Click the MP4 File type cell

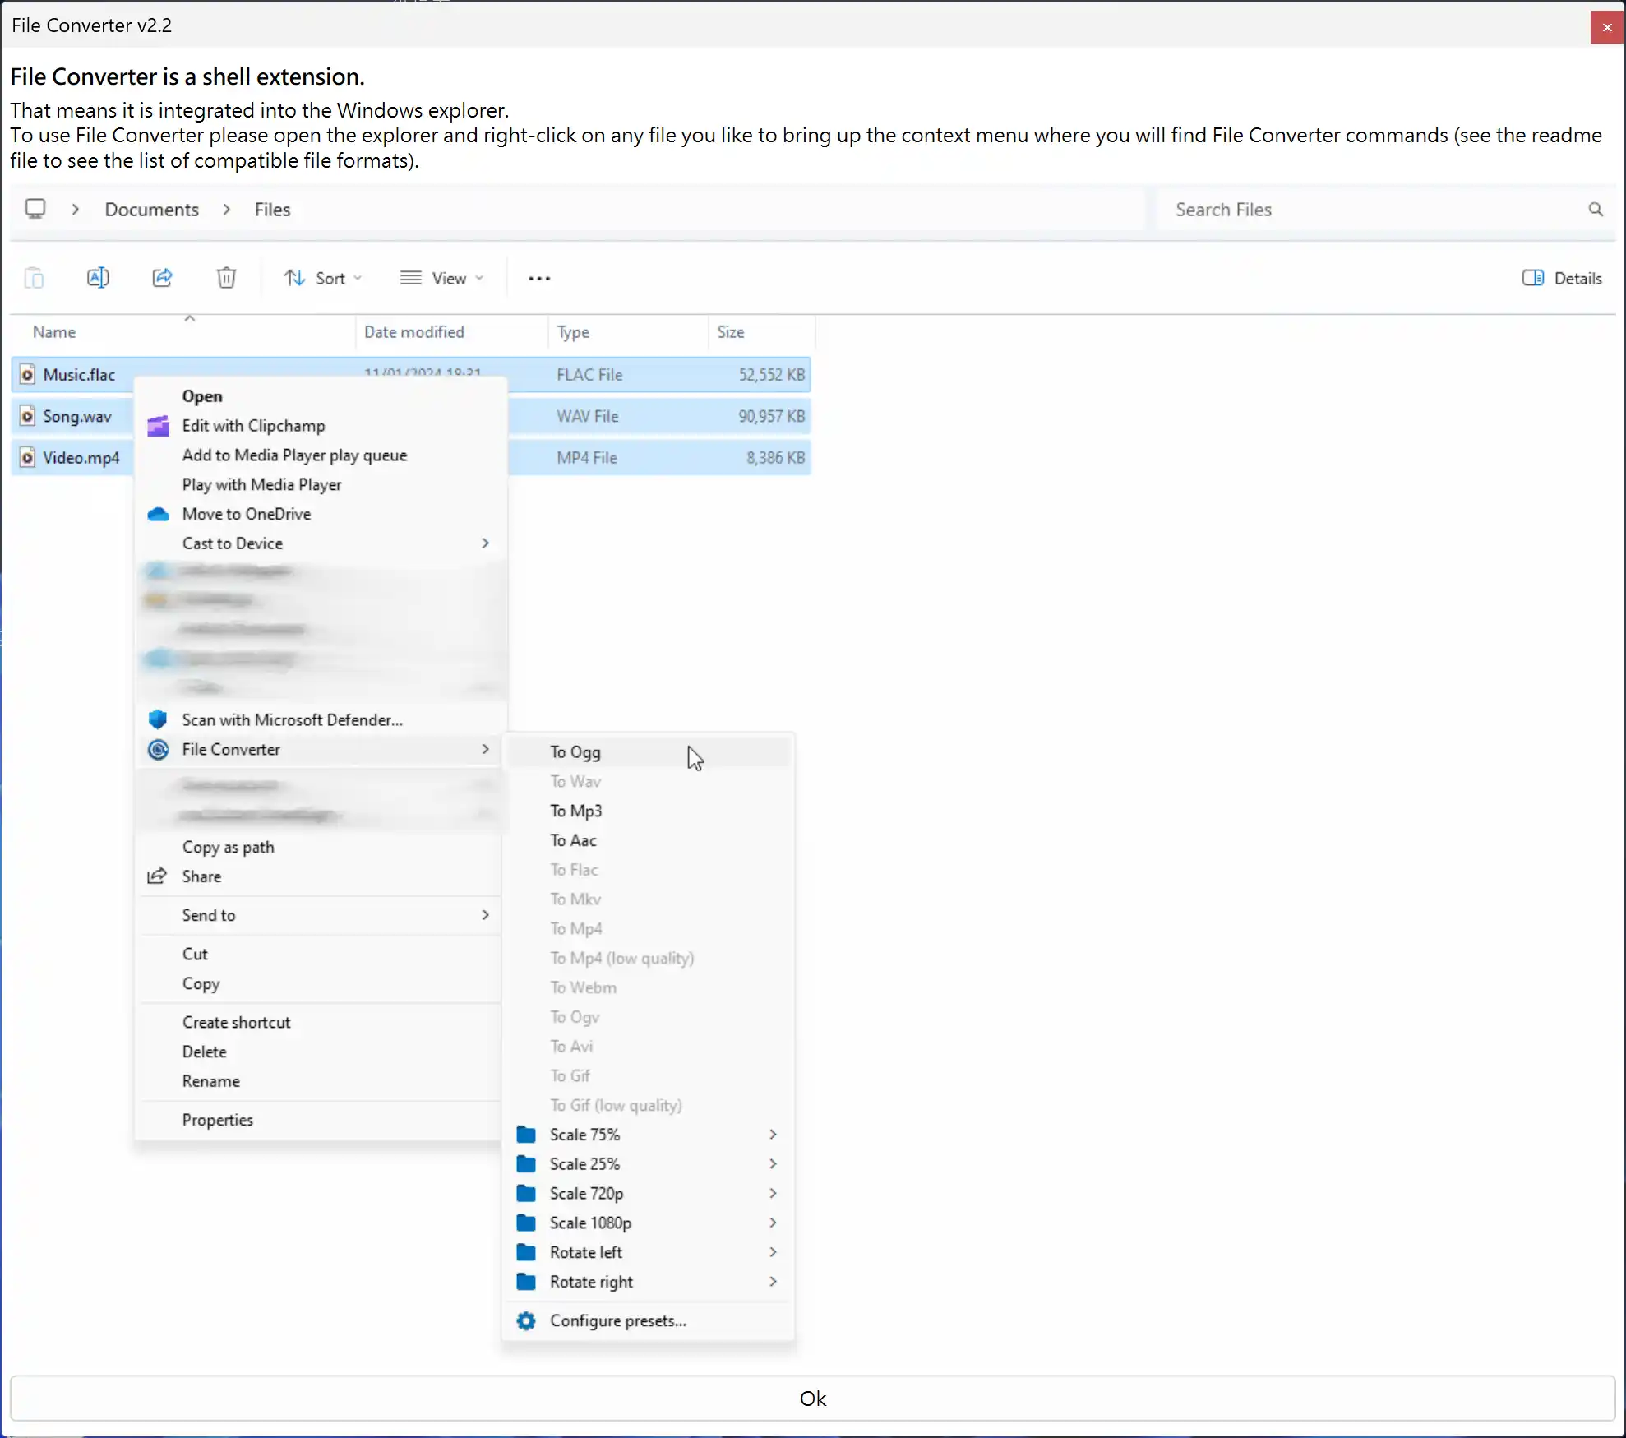(x=587, y=458)
